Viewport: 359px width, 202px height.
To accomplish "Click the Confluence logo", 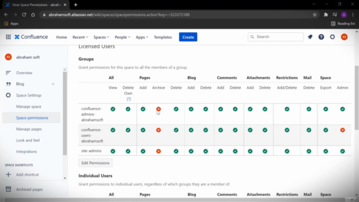I will coord(31,37).
